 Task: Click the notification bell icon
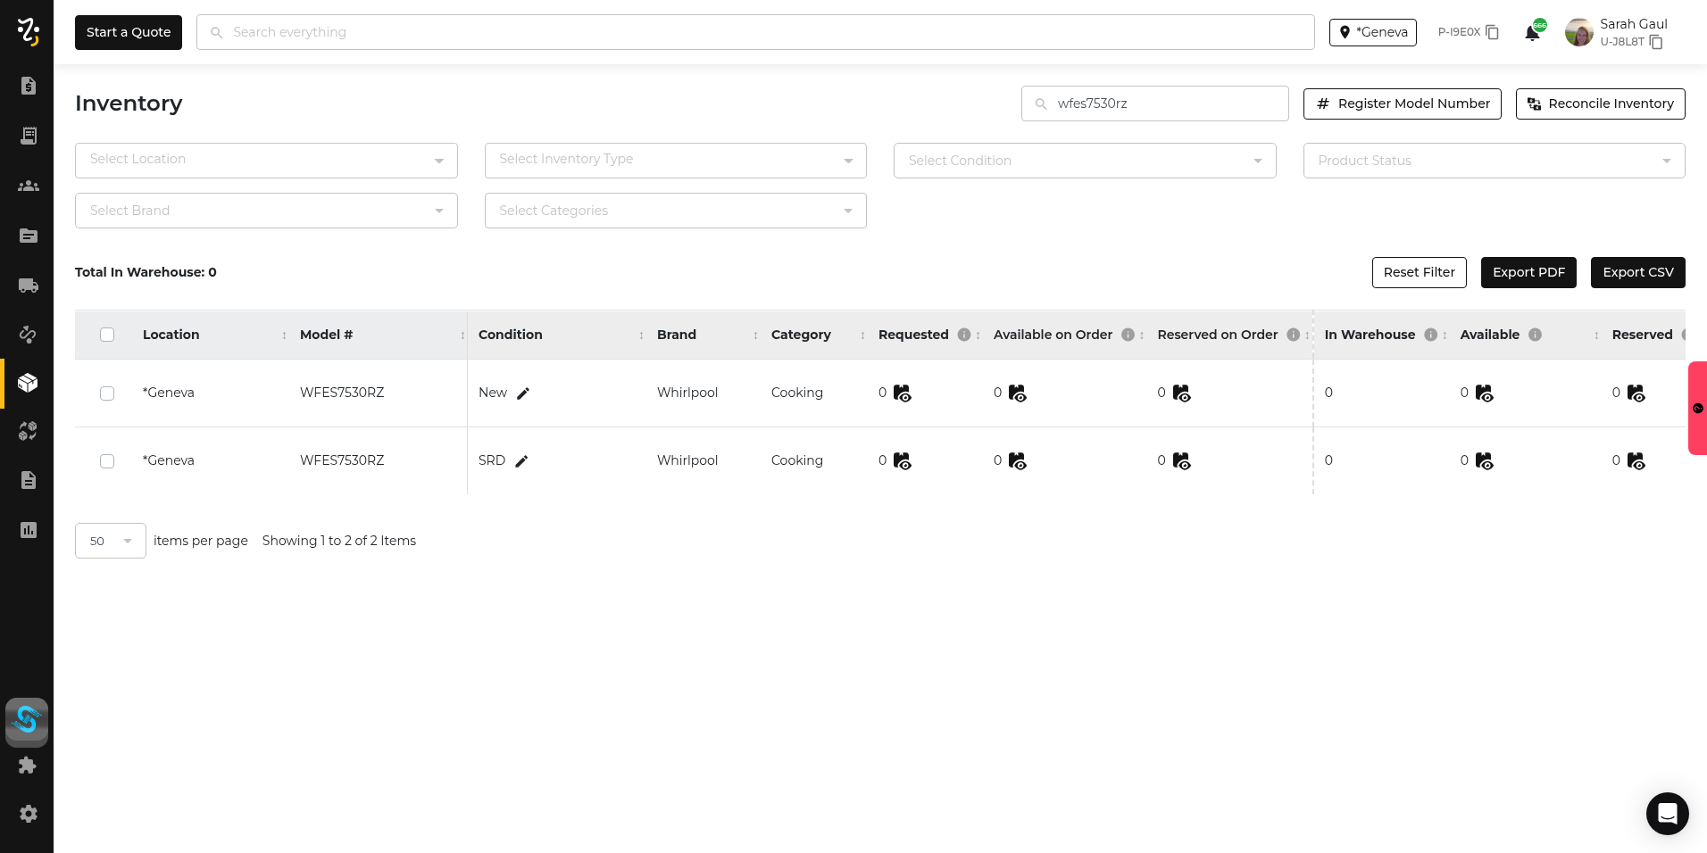(1532, 33)
